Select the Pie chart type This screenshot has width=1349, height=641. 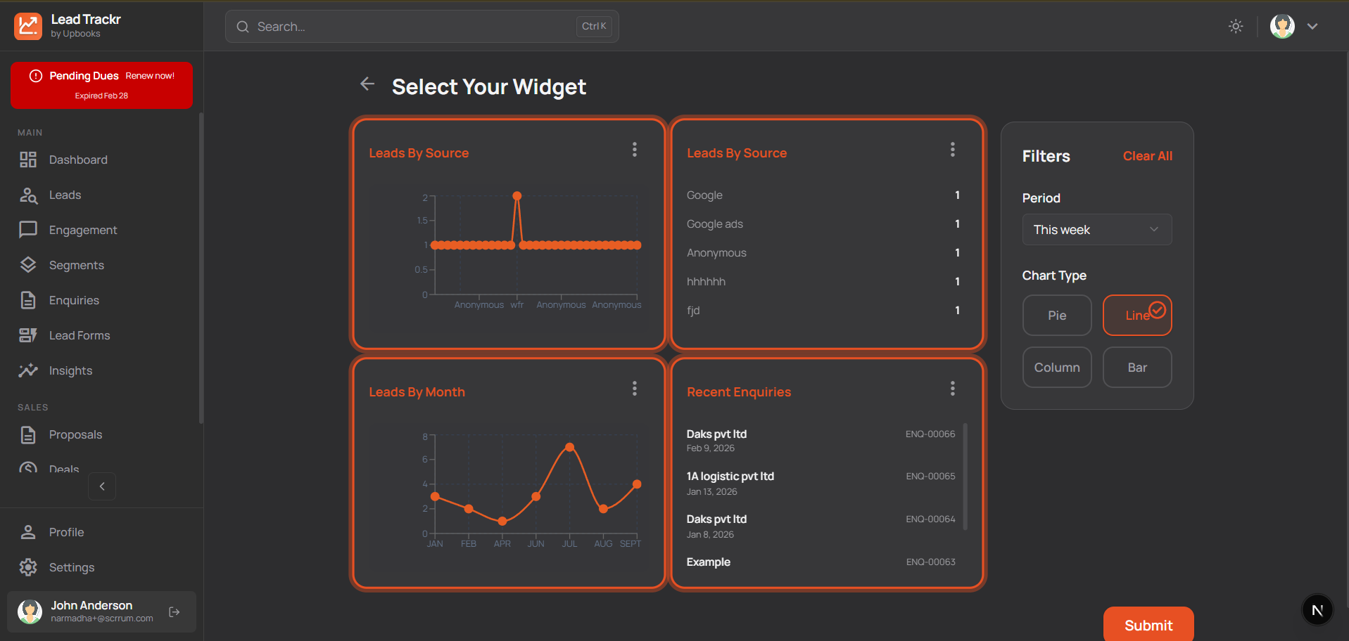pos(1056,315)
